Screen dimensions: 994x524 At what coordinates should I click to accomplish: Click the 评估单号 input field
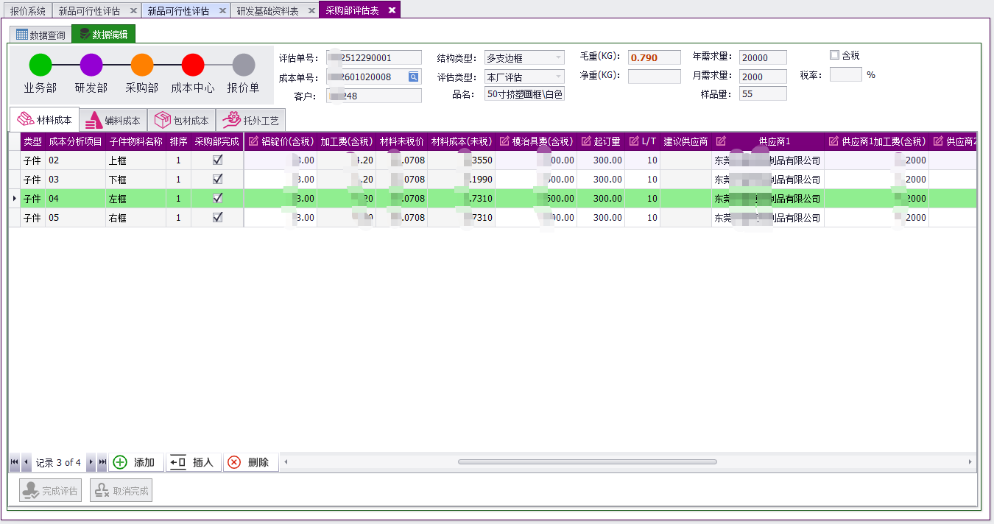coord(374,57)
